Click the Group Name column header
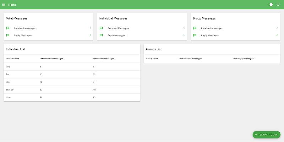 click(152, 58)
